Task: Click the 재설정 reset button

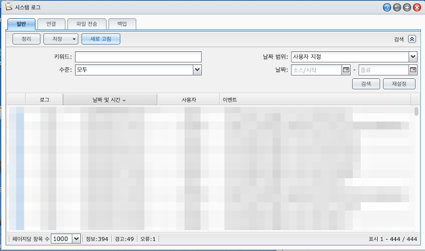Action: (399, 84)
